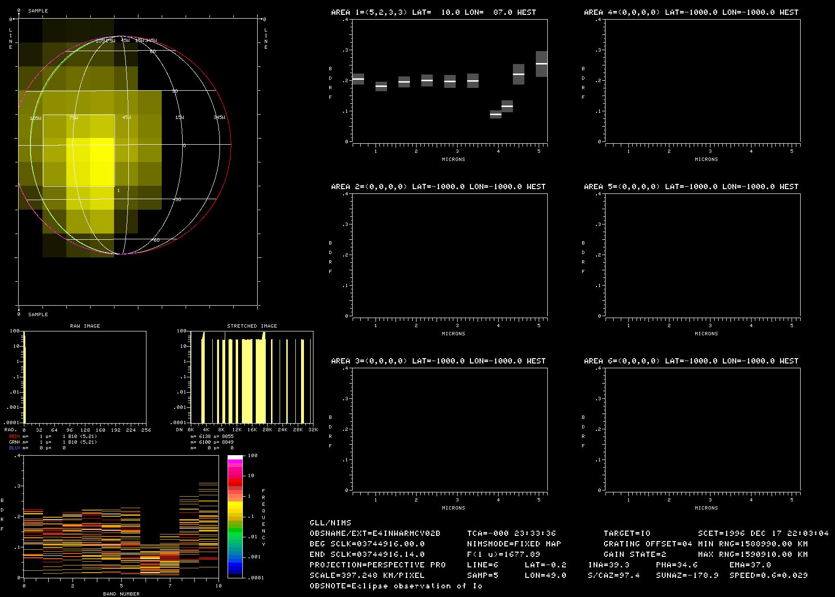Viewport: 835px width, 597px height.
Task: Click the 345W longitude label on the equator
Action: point(219,117)
